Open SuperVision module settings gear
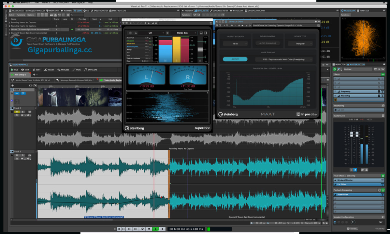 pyautogui.click(x=167, y=33)
